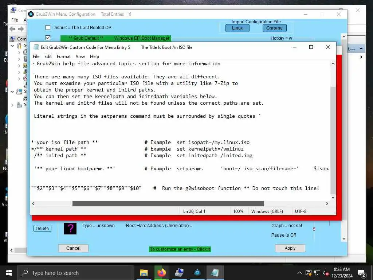Click 'To customize an entry - Click it' label

pyautogui.click(x=180, y=249)
